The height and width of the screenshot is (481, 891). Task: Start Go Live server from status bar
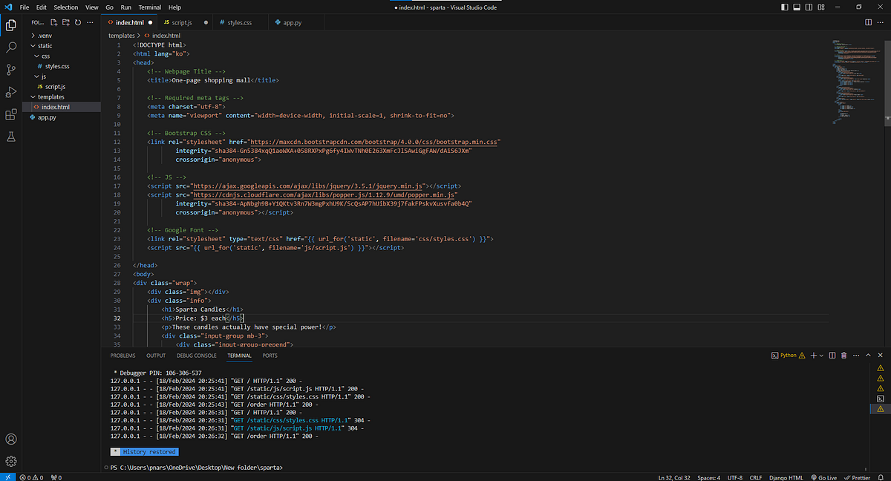[x=823, y=477]
